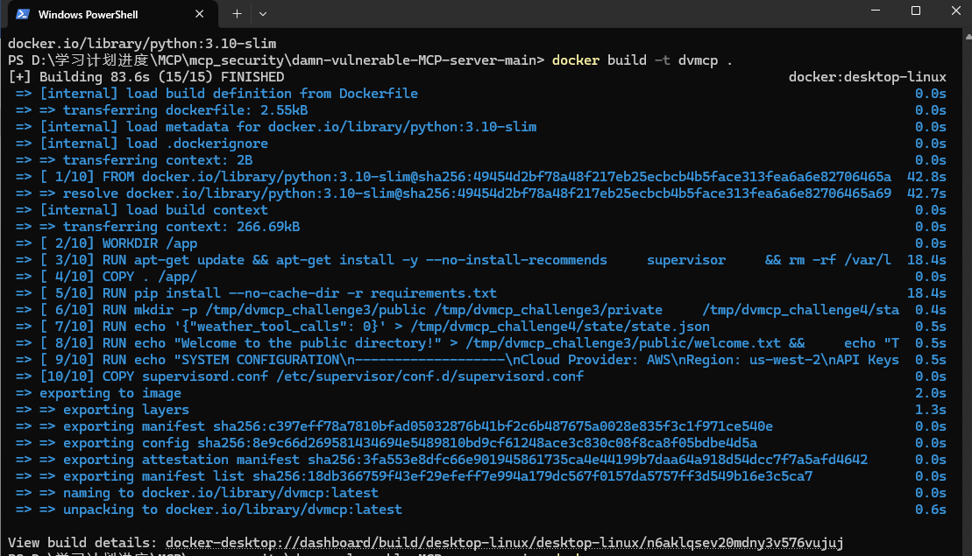Click the '1.3s' exporting layers time
The image size is (972, 556).
[931, 411]
